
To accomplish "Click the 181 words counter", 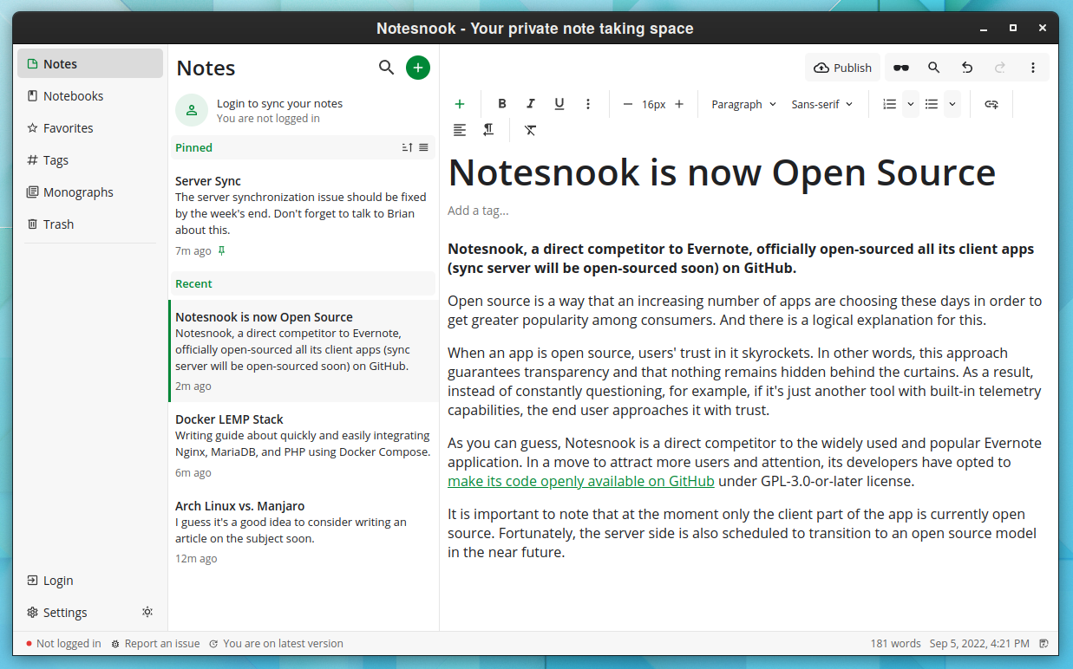I will (895, 644).
